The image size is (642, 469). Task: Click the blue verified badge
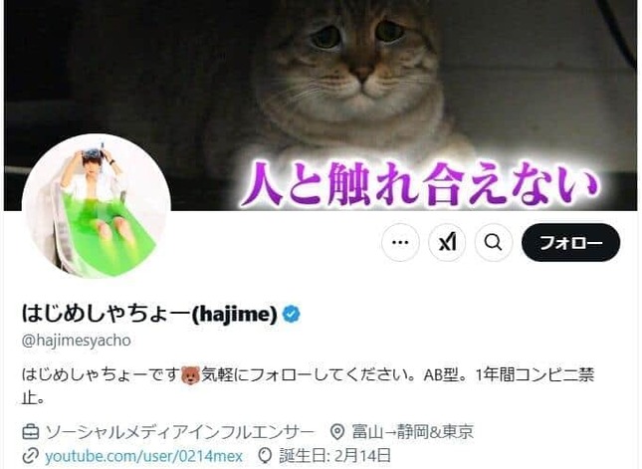[292, 315]
